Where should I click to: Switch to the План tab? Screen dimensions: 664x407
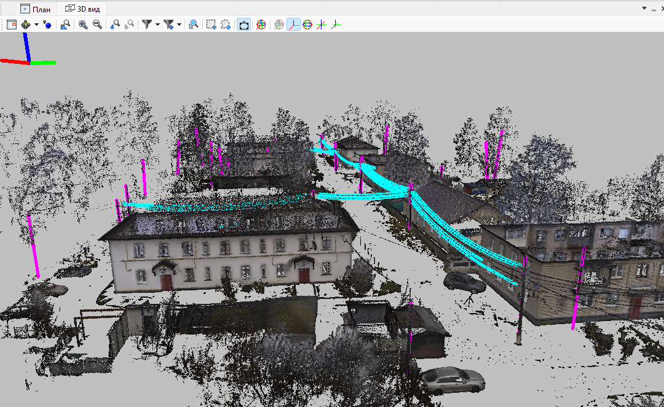click(36, 9)
